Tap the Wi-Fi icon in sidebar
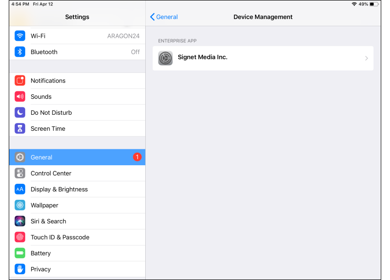390x280 pixels. [20, 36]
